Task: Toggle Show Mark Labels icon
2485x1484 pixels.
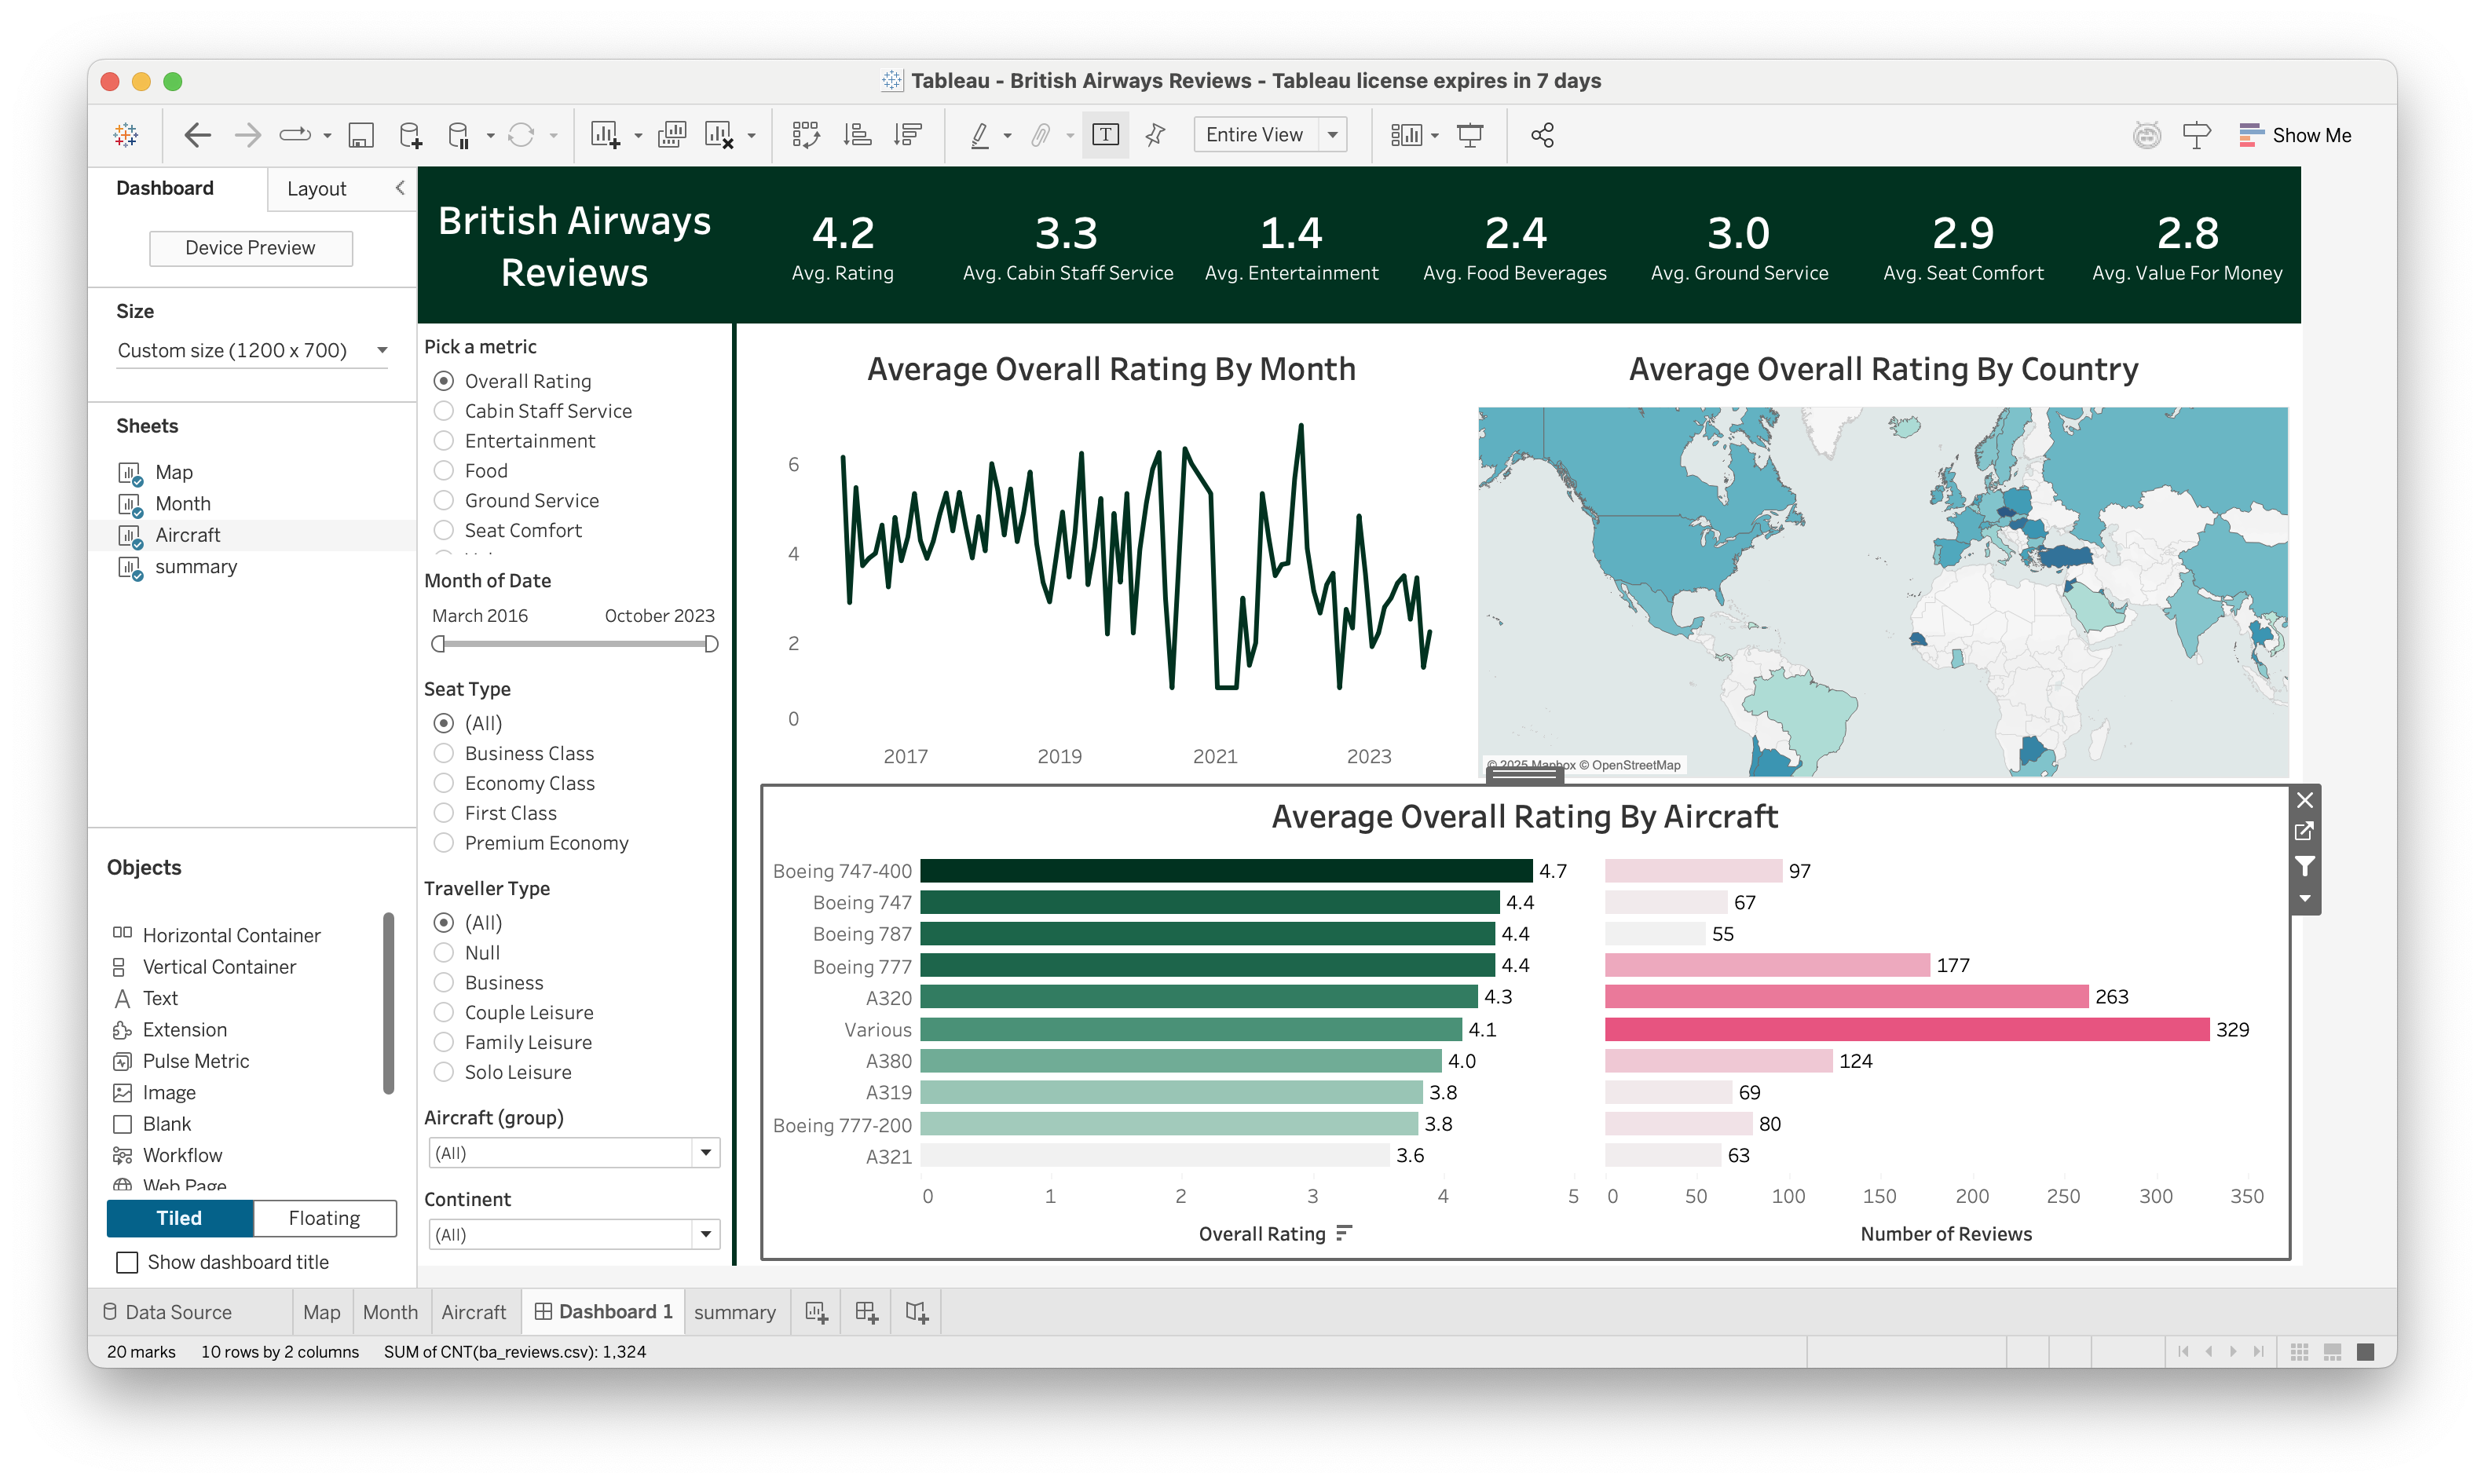Action: pos(1105,134)
